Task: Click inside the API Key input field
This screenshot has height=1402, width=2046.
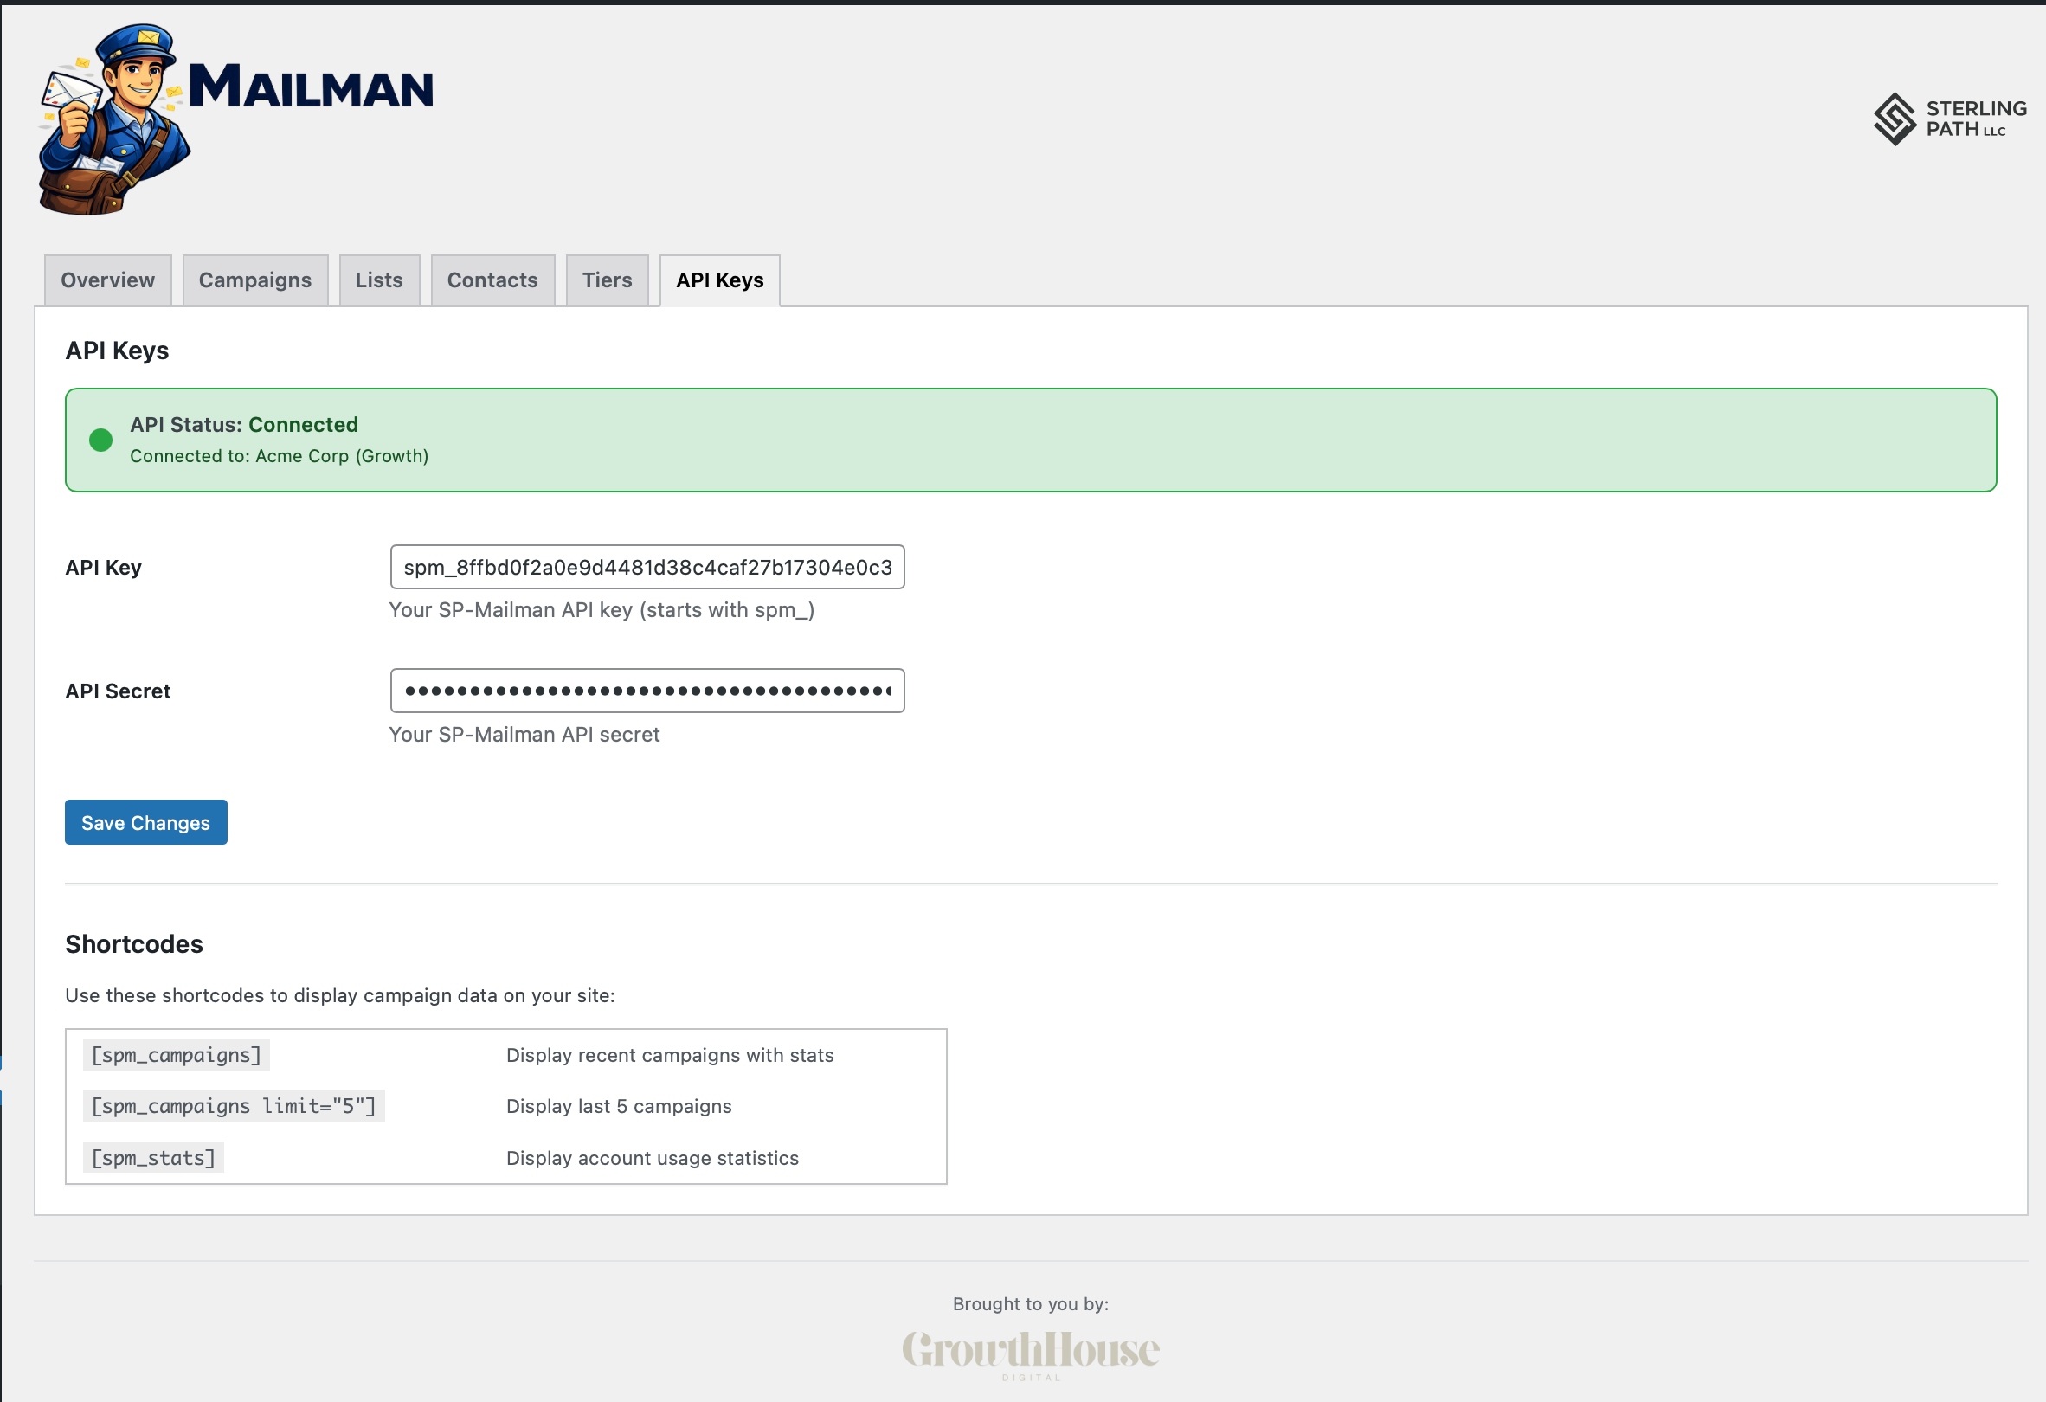Action: (647, 567)
